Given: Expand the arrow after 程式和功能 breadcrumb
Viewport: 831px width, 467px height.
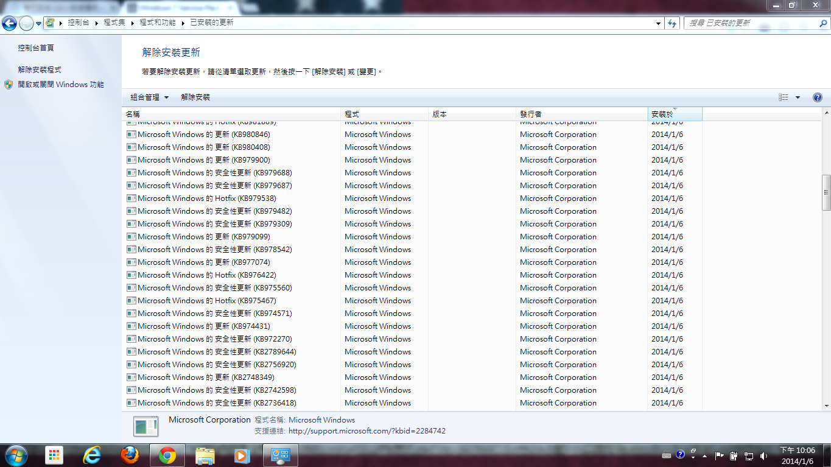Looking at the screenshot, I should coord(183,23).
